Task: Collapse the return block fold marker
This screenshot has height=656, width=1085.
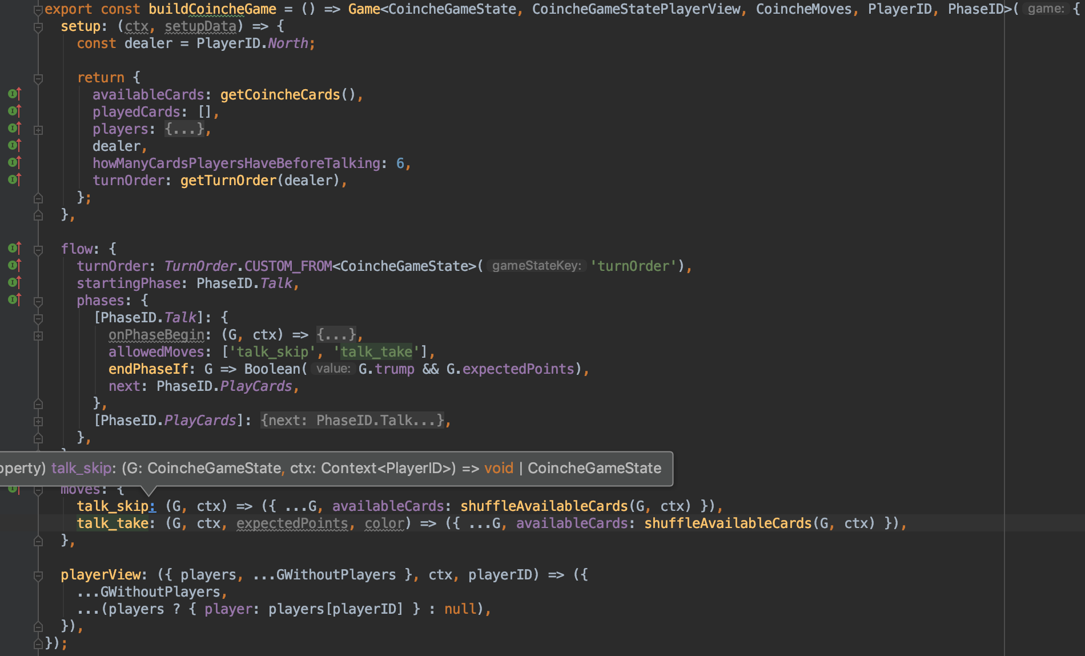Action: tap(38, 78)
